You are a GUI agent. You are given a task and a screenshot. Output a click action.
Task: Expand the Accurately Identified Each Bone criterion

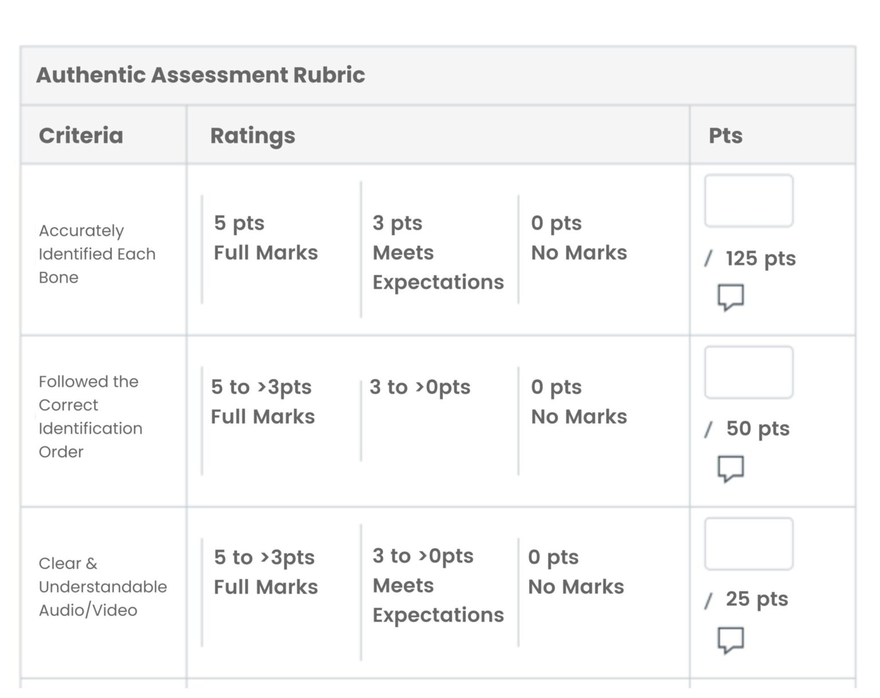pyautogui.click(x=97, y=253)
